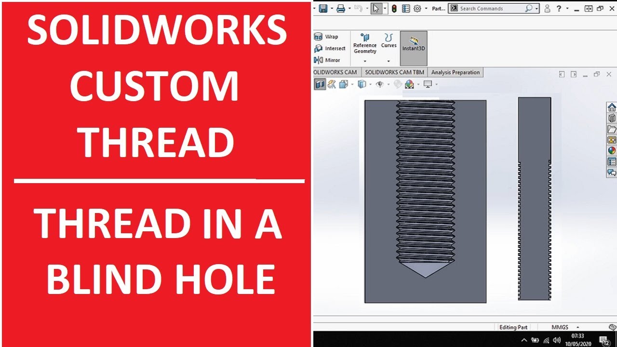Click Apply Scene icon

point(410,84)
